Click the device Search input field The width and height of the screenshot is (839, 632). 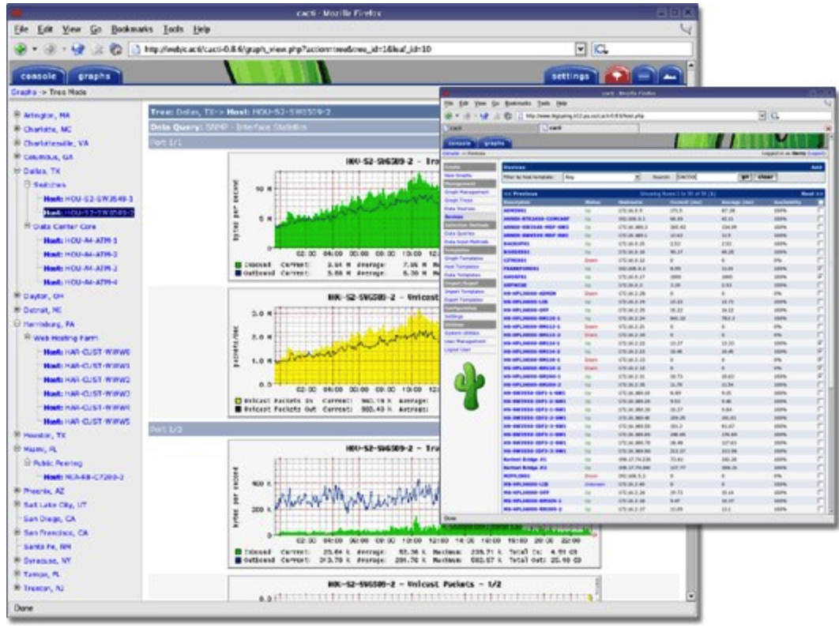click(x=705, y=177)
